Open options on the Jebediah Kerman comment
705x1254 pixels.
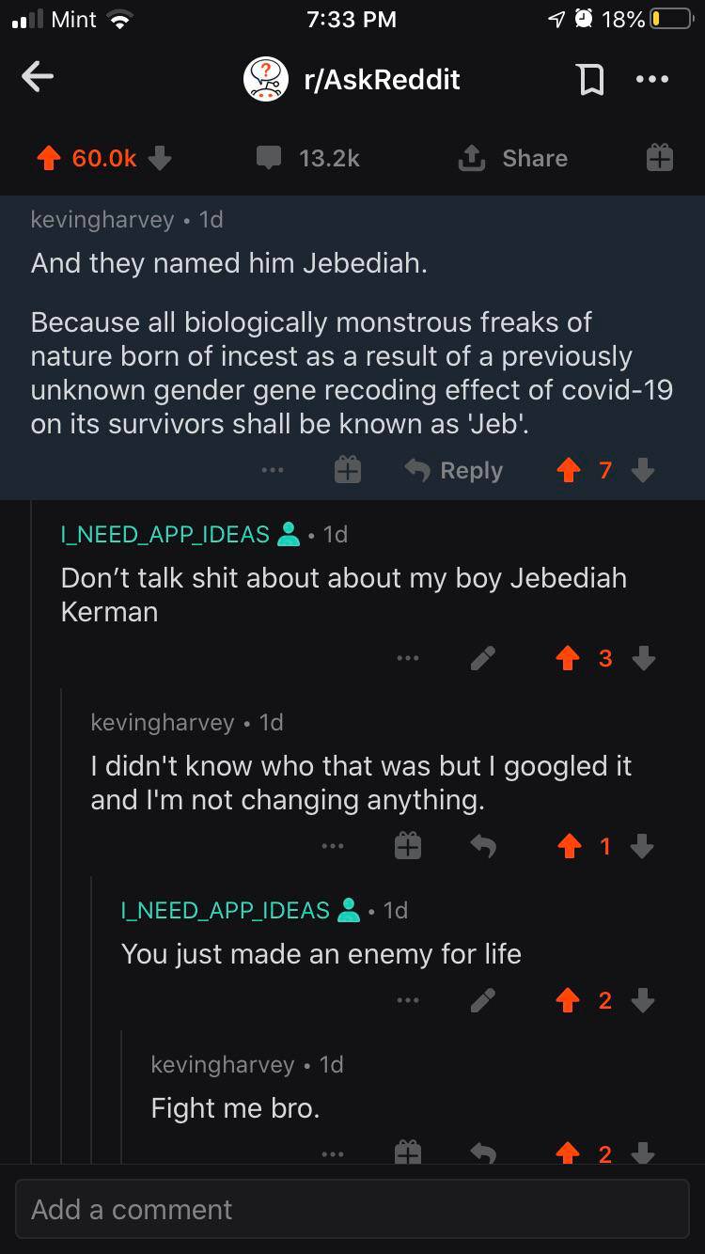(407, 659)
